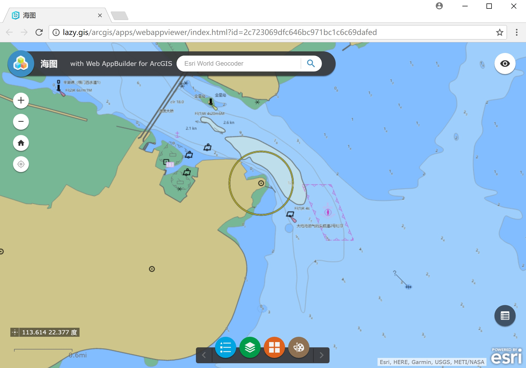Run the search with the magnifier icon

click(311, 63)
